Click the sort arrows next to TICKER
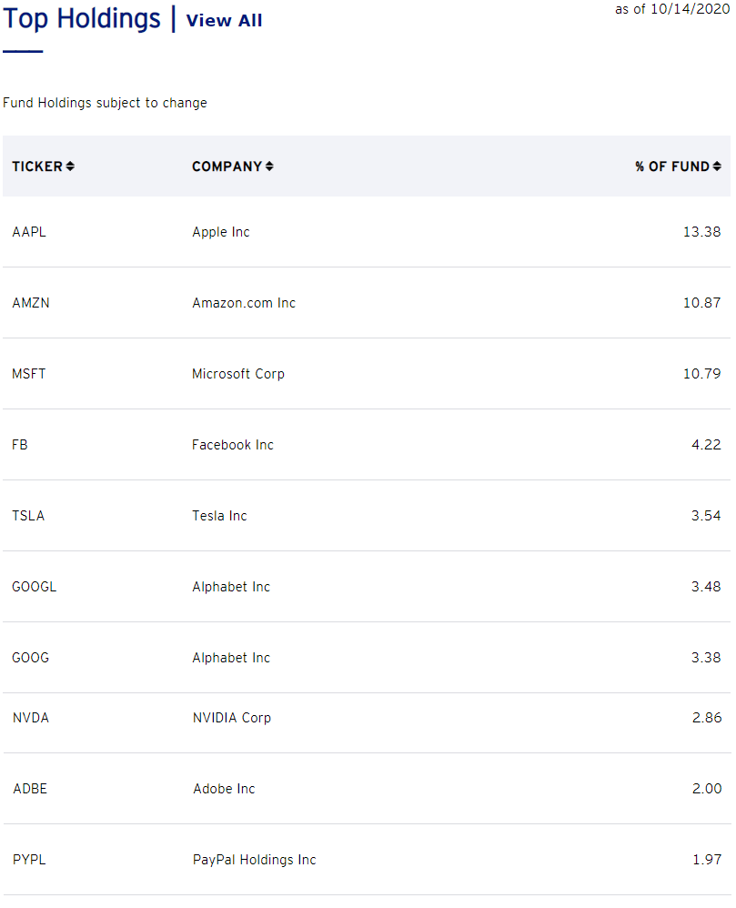Screen dimensions: 736x908 (70, 166)
